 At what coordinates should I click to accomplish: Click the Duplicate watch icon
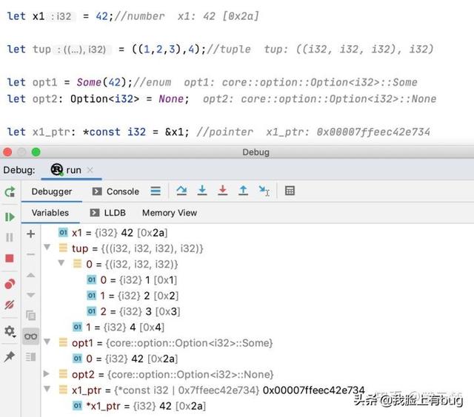coord(30,315)
